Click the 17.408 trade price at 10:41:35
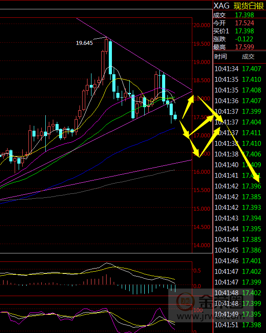This screenshot has height=333, width=266. [x=252, y=90]
